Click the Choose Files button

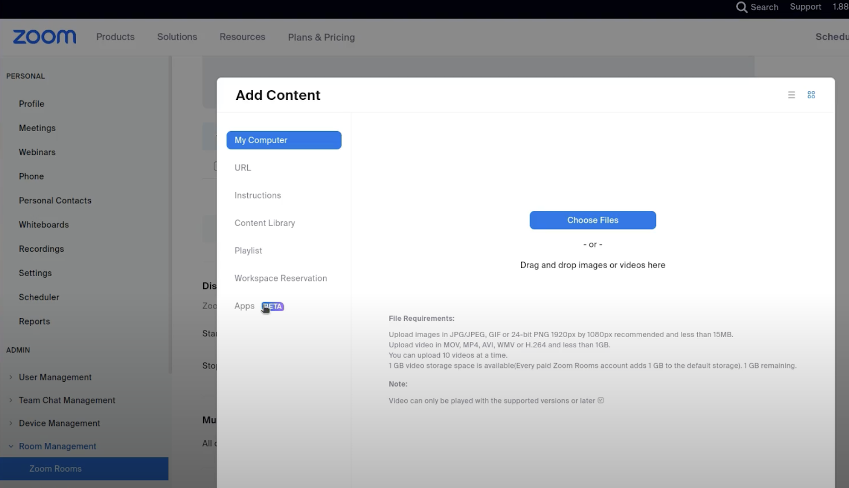(x=593, y=220)
